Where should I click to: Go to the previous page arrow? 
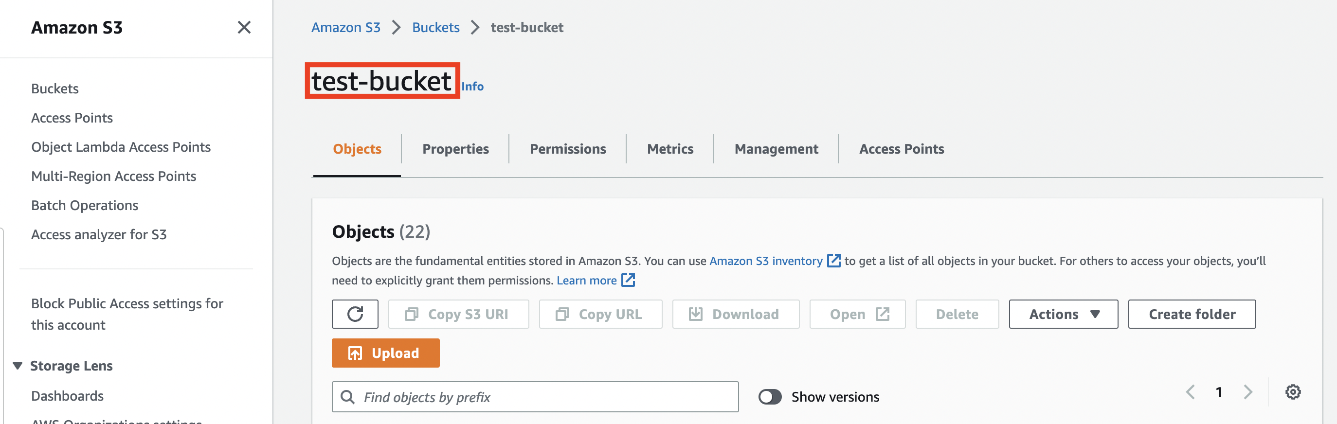[x=1191, y=392]
